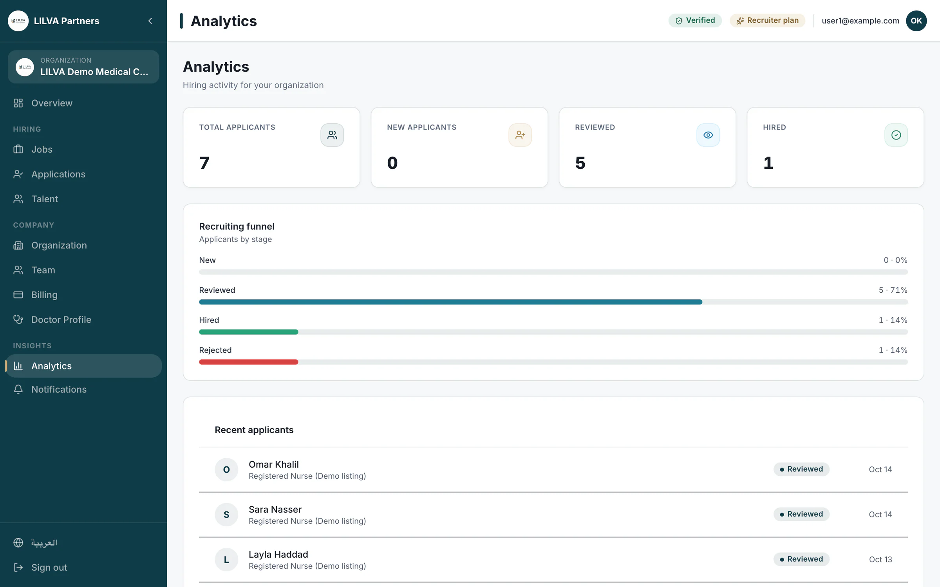This screenshot has width=940, height=587.
Task: Open the OK user avatar menu
Action: pos(916,21)
